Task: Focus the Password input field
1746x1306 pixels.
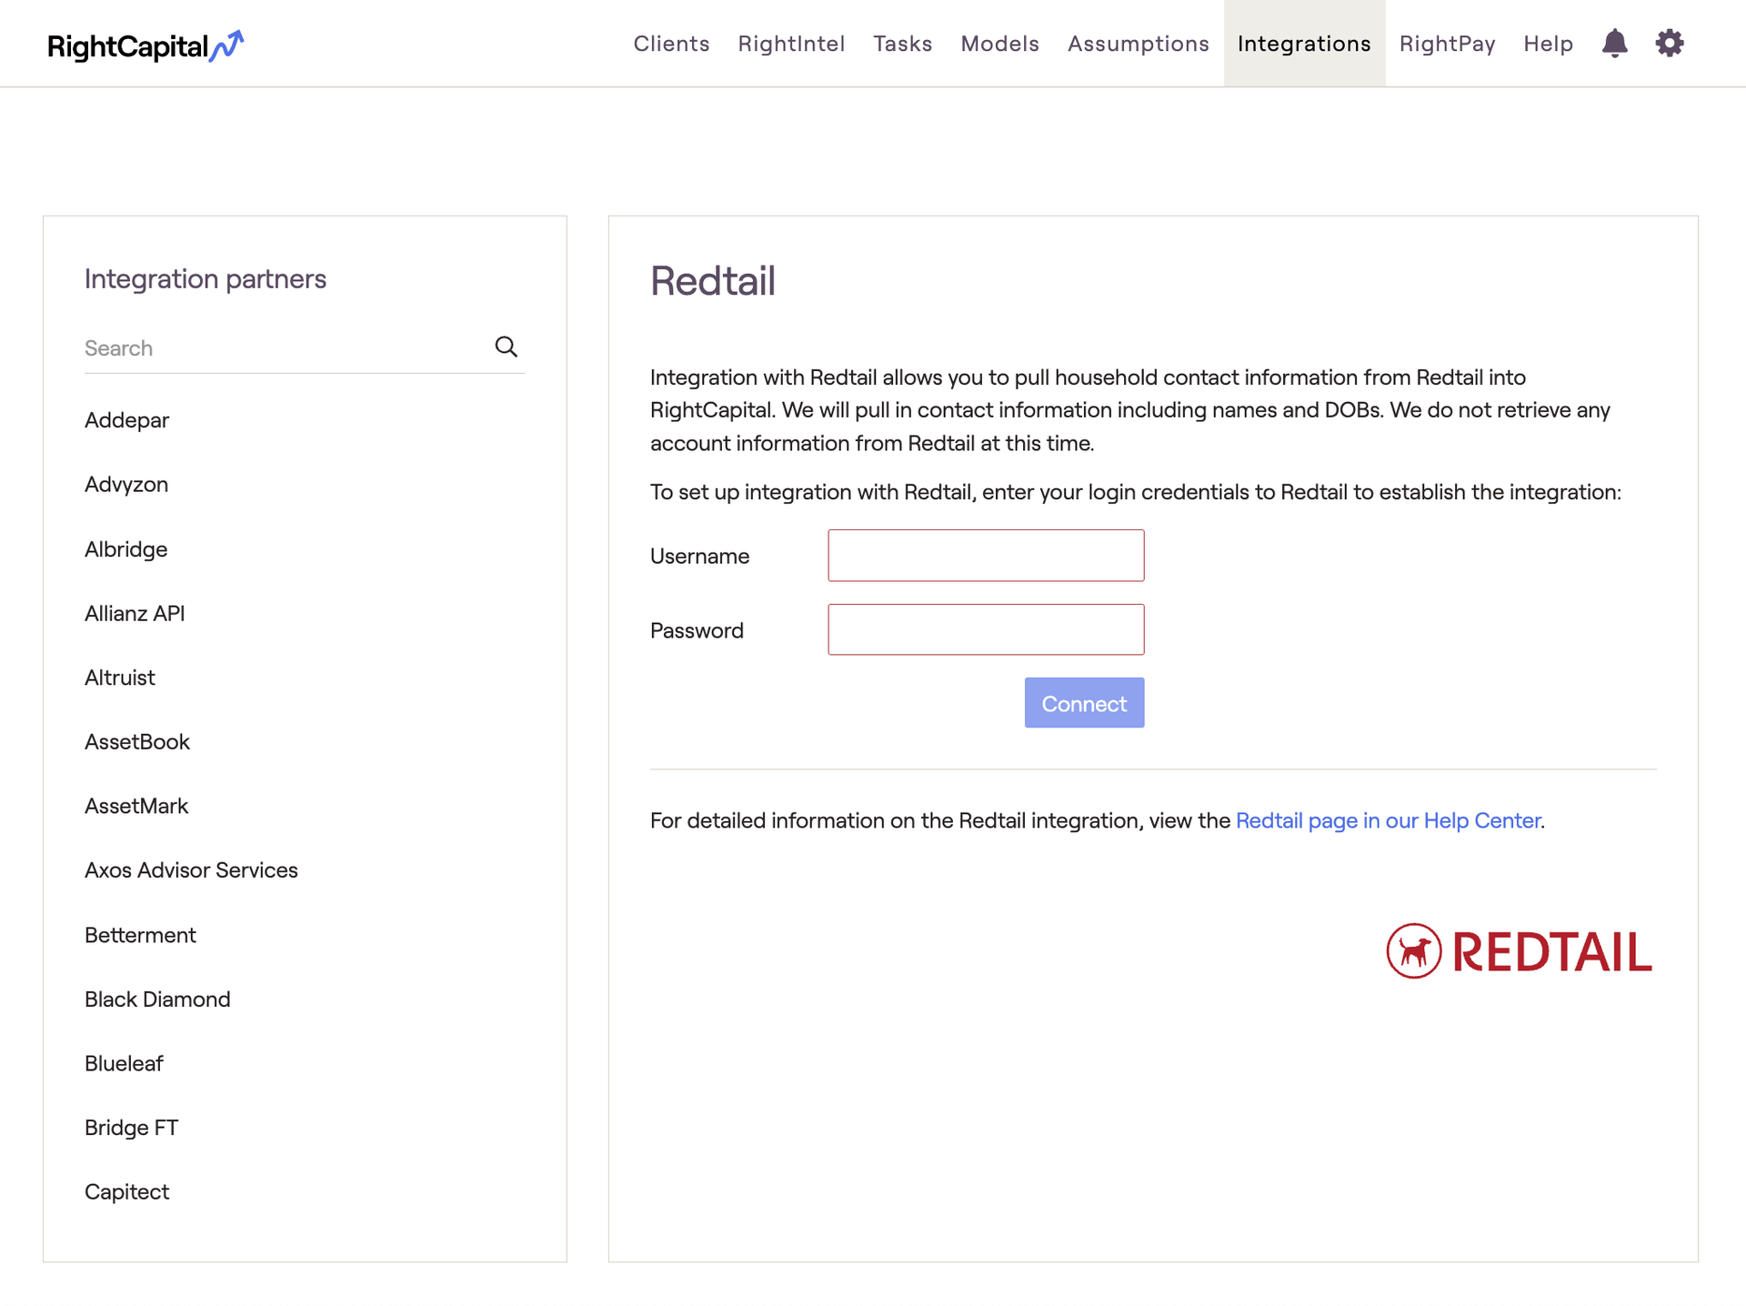Action: tap(986, 629)
